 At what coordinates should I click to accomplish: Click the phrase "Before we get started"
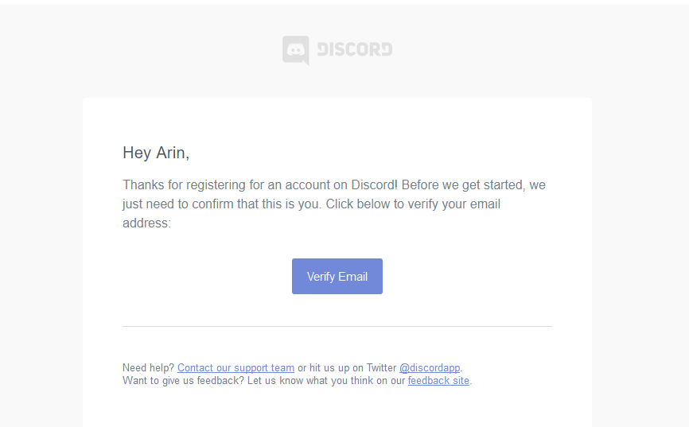point(464,185)
